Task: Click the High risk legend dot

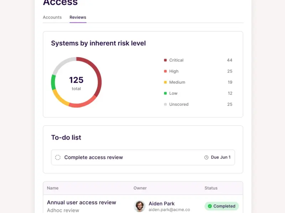Action: [165, 71]
